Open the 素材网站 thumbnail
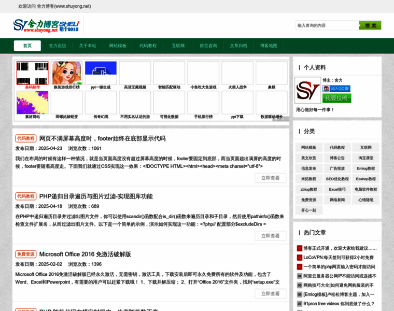The image size is (394, 311). (33, 103)
